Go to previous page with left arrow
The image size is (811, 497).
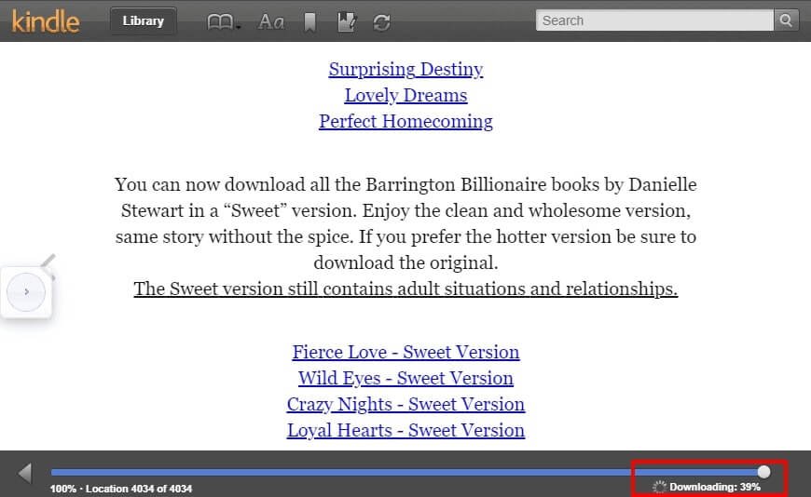[x=25, y=473]
